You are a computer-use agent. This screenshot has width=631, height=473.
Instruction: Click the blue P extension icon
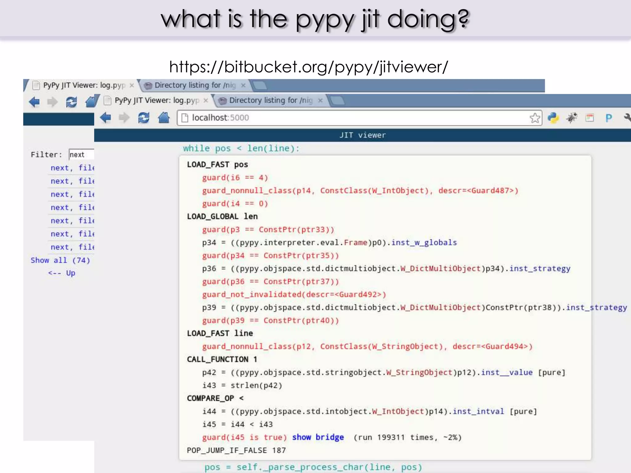609,118
